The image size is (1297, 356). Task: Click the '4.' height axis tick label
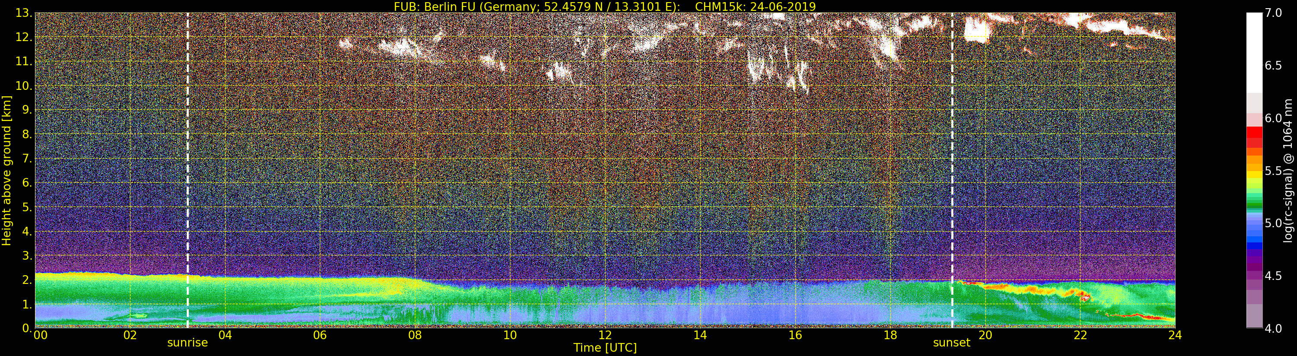coord(27,231)
